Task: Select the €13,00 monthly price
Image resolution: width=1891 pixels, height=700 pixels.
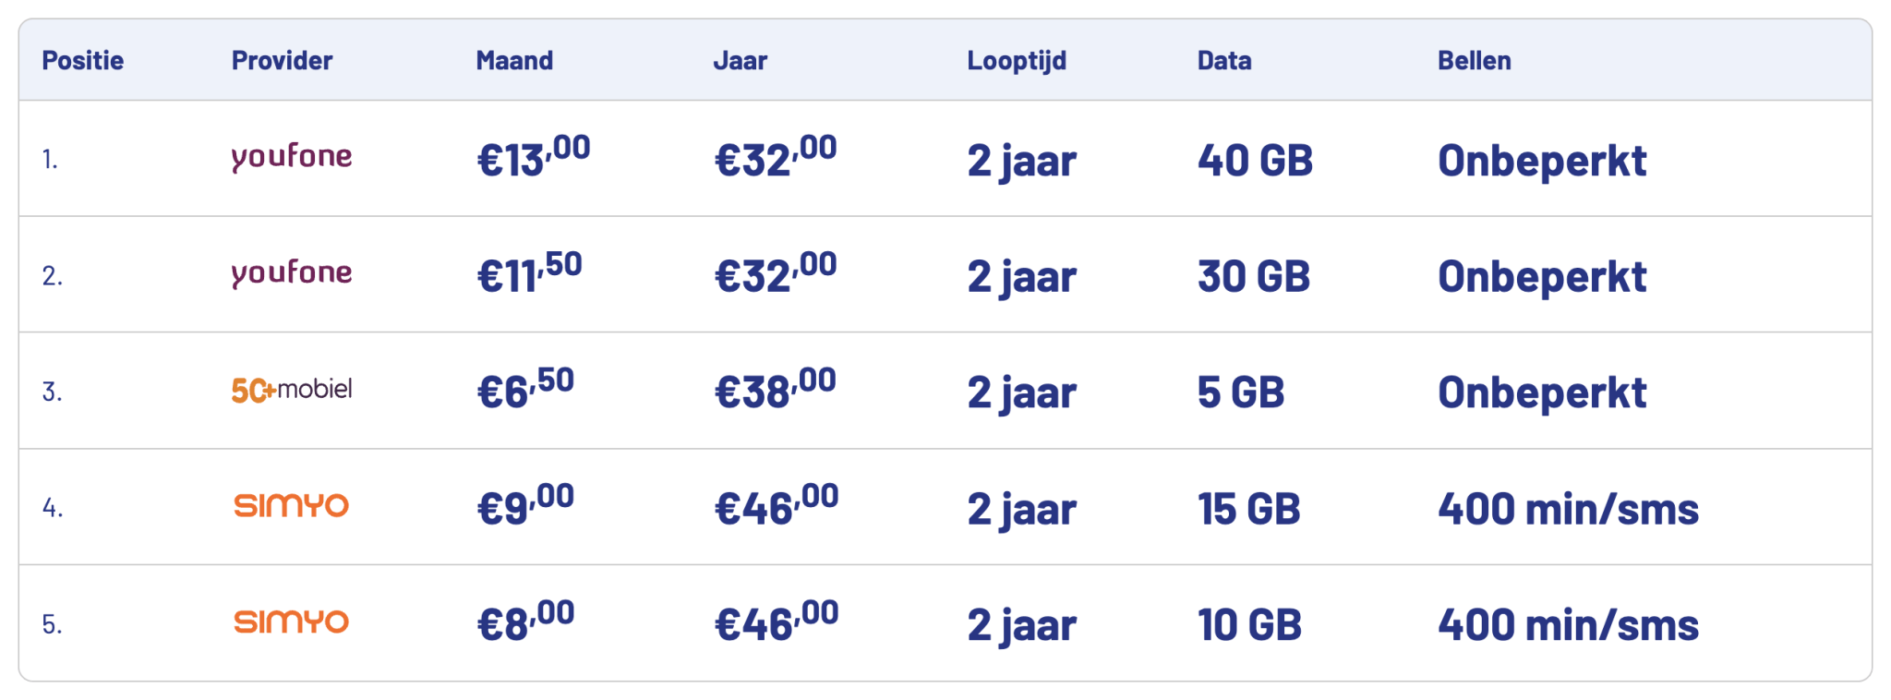Action: click(533, 158)
